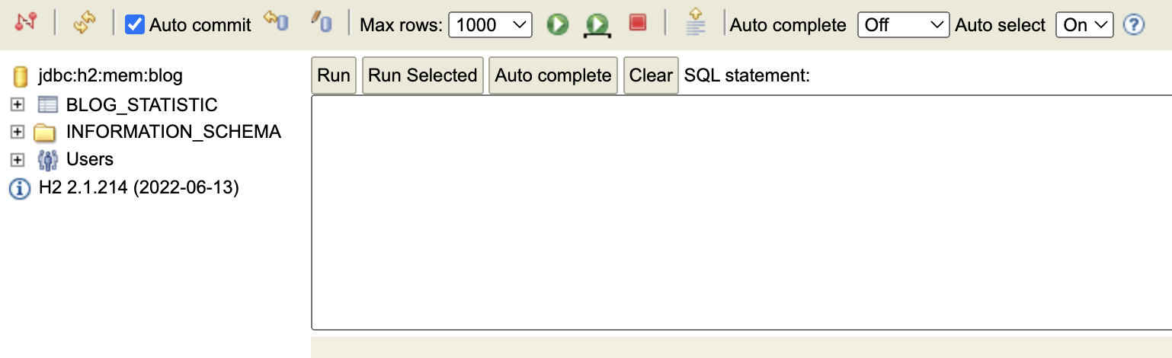Click the Auto complete button
The image size is (1172, 358).
point(553,75)
